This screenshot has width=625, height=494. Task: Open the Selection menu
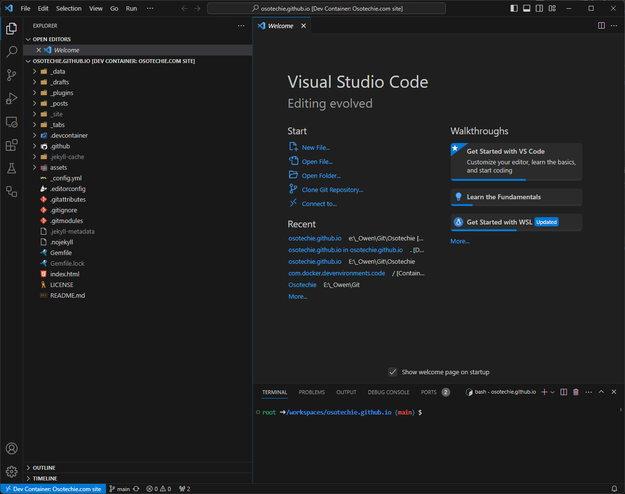[x=69, y=8]
